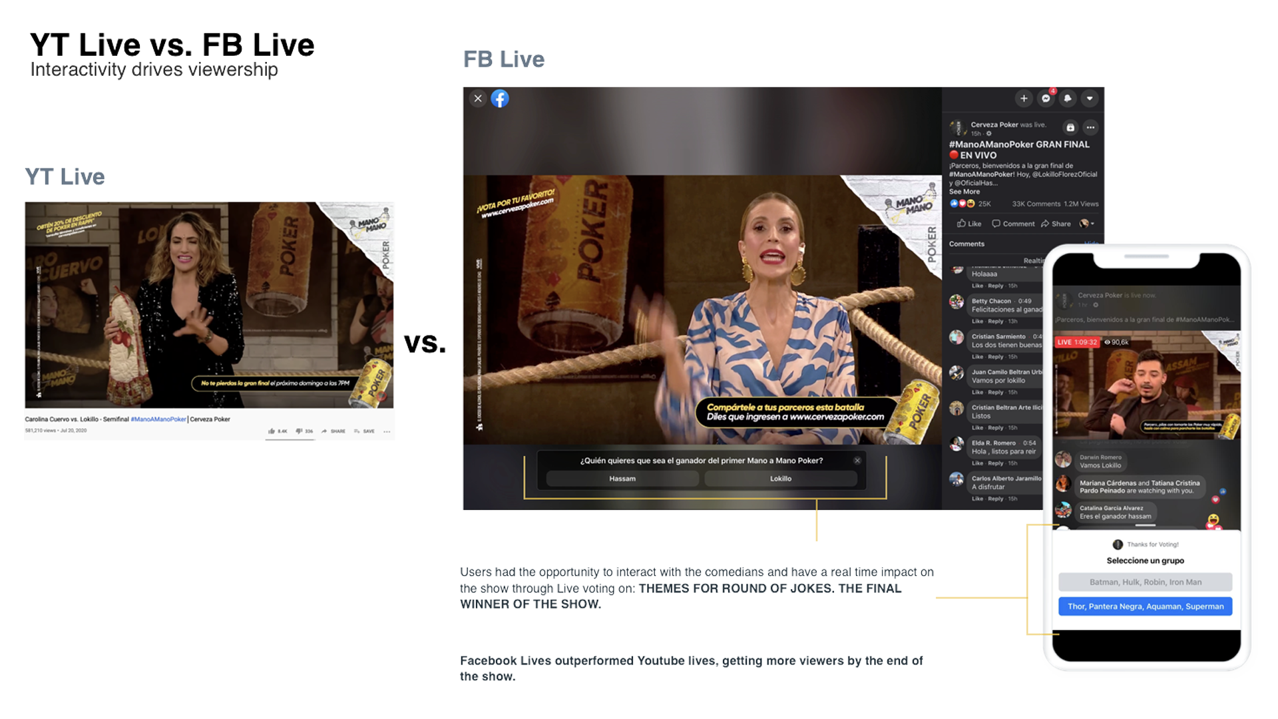Click the Cerveza Poker page name
Screen dimensions: 1278x719
(x=994, y=124)
